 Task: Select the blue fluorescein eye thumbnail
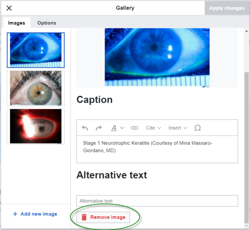pyautogui.click(x=36, y=50)
